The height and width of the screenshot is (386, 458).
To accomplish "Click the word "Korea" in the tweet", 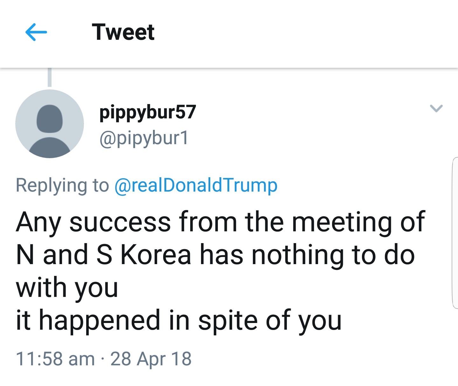I will tap(156, 255).
